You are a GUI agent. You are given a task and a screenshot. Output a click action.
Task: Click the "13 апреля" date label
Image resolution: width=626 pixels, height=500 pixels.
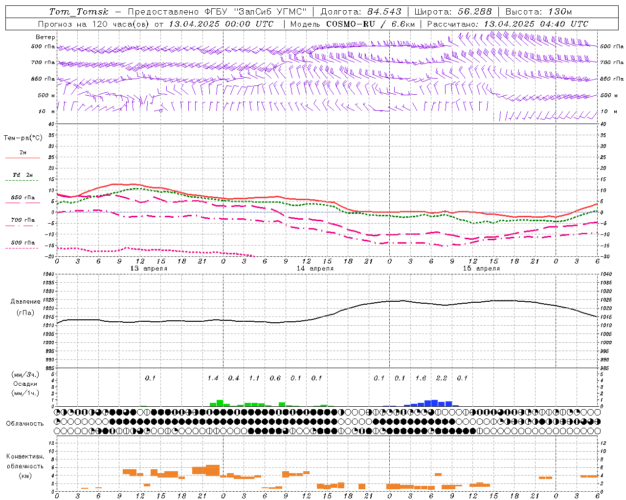pyautogui.click(x=149, y=269)
